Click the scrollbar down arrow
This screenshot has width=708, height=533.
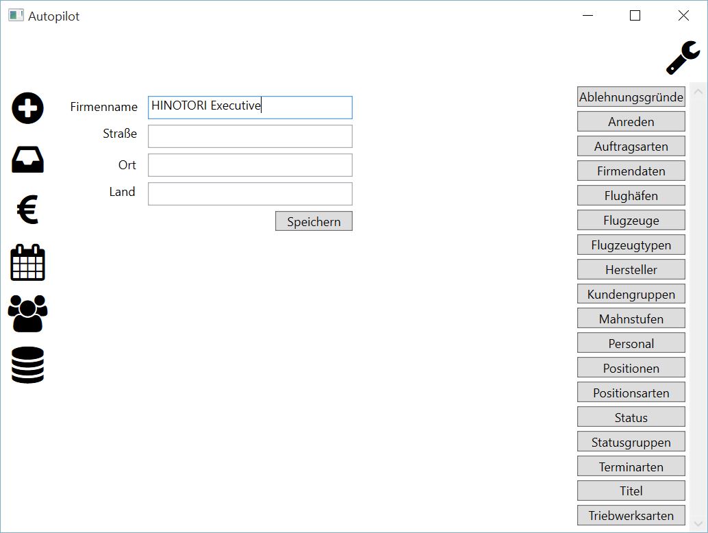698,524
